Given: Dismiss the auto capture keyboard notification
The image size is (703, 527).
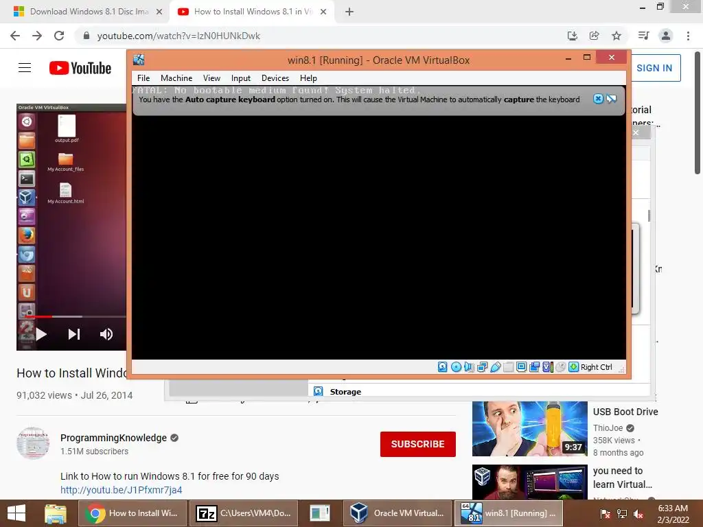Looking at the screenshot, I should 598,99.
